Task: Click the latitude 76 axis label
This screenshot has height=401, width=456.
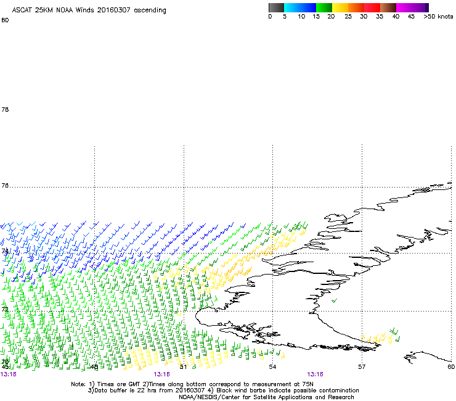Action: [x=5, y=186]
